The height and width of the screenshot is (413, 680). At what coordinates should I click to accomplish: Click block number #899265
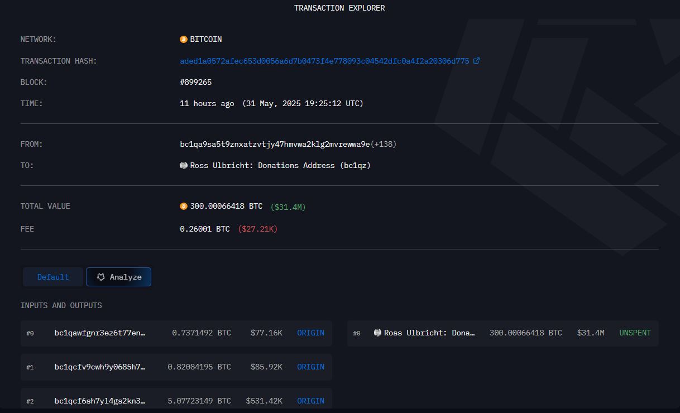195,82
